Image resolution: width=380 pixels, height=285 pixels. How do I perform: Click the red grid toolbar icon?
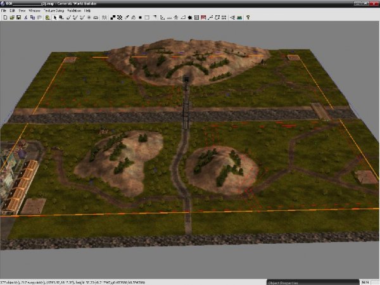[203, 17]
